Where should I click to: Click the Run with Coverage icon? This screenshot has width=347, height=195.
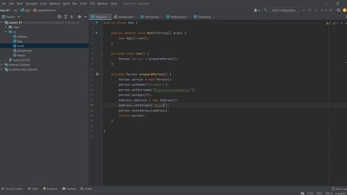[316, 10]
